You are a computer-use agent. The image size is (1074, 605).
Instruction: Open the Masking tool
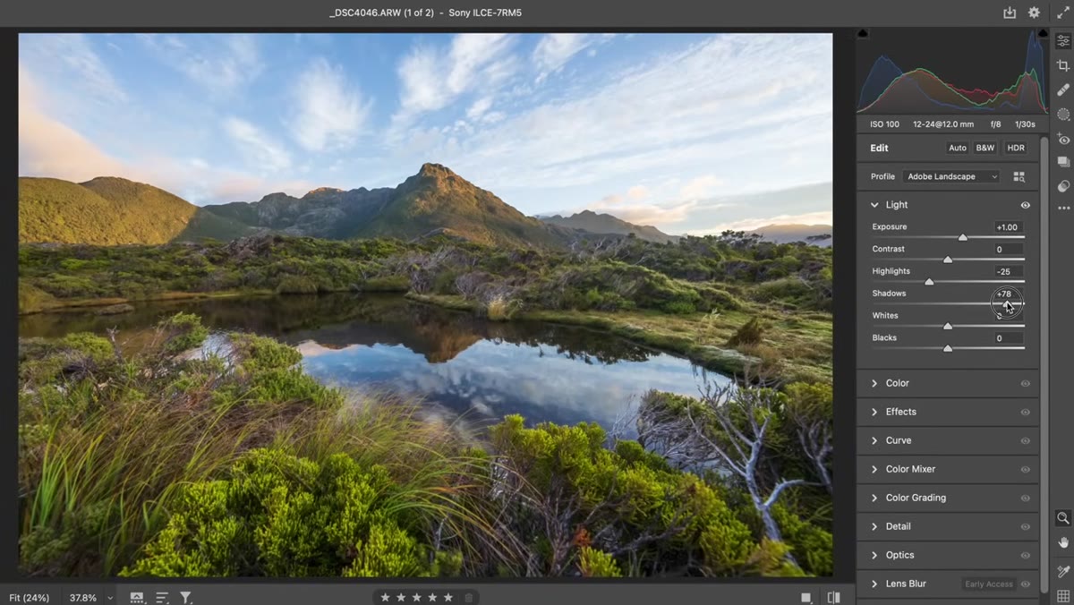[1063, 114]
